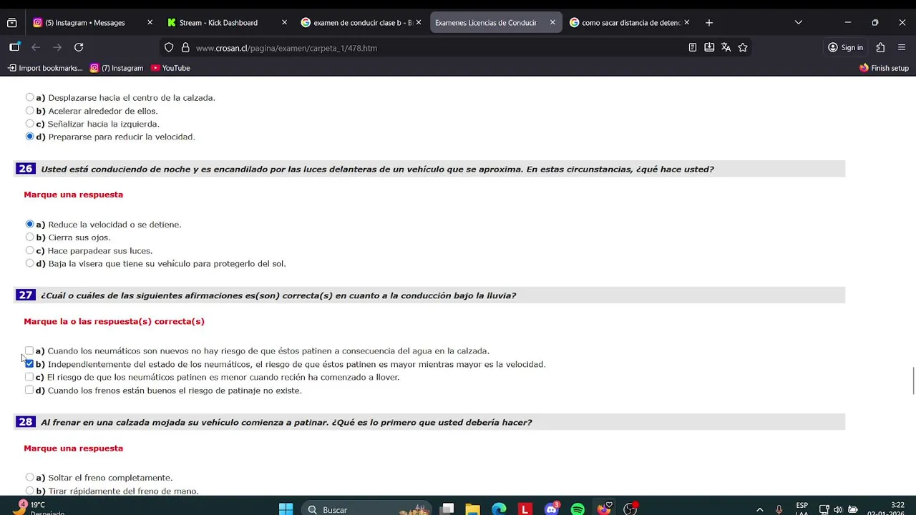Click the forward navigation arrow
The height and width of the screenshot is (515, 916).
tap(57, 47)
